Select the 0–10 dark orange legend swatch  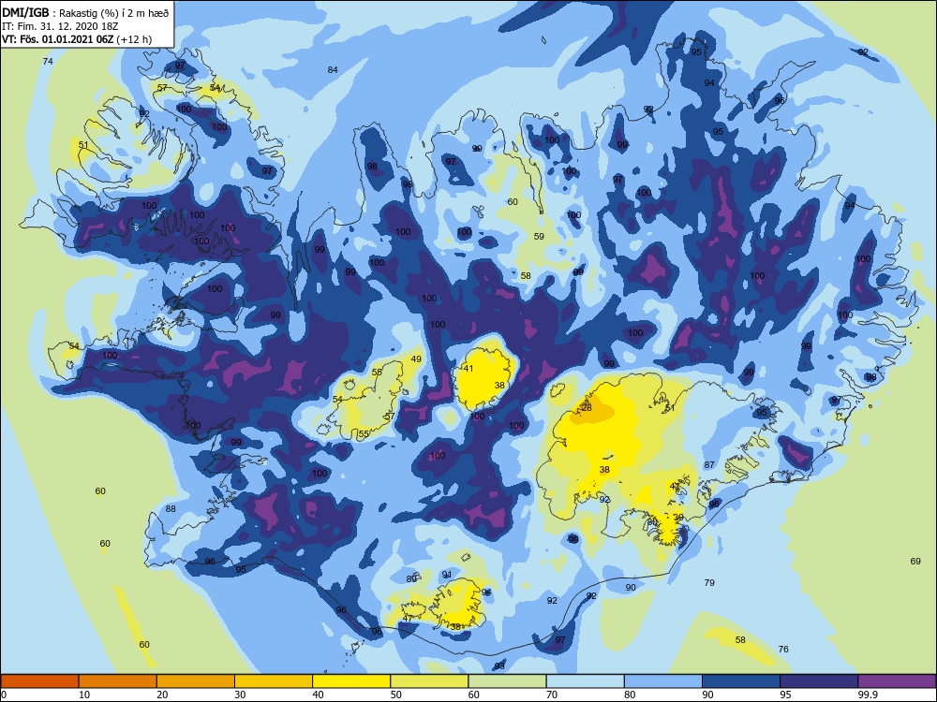click(39, 681)
